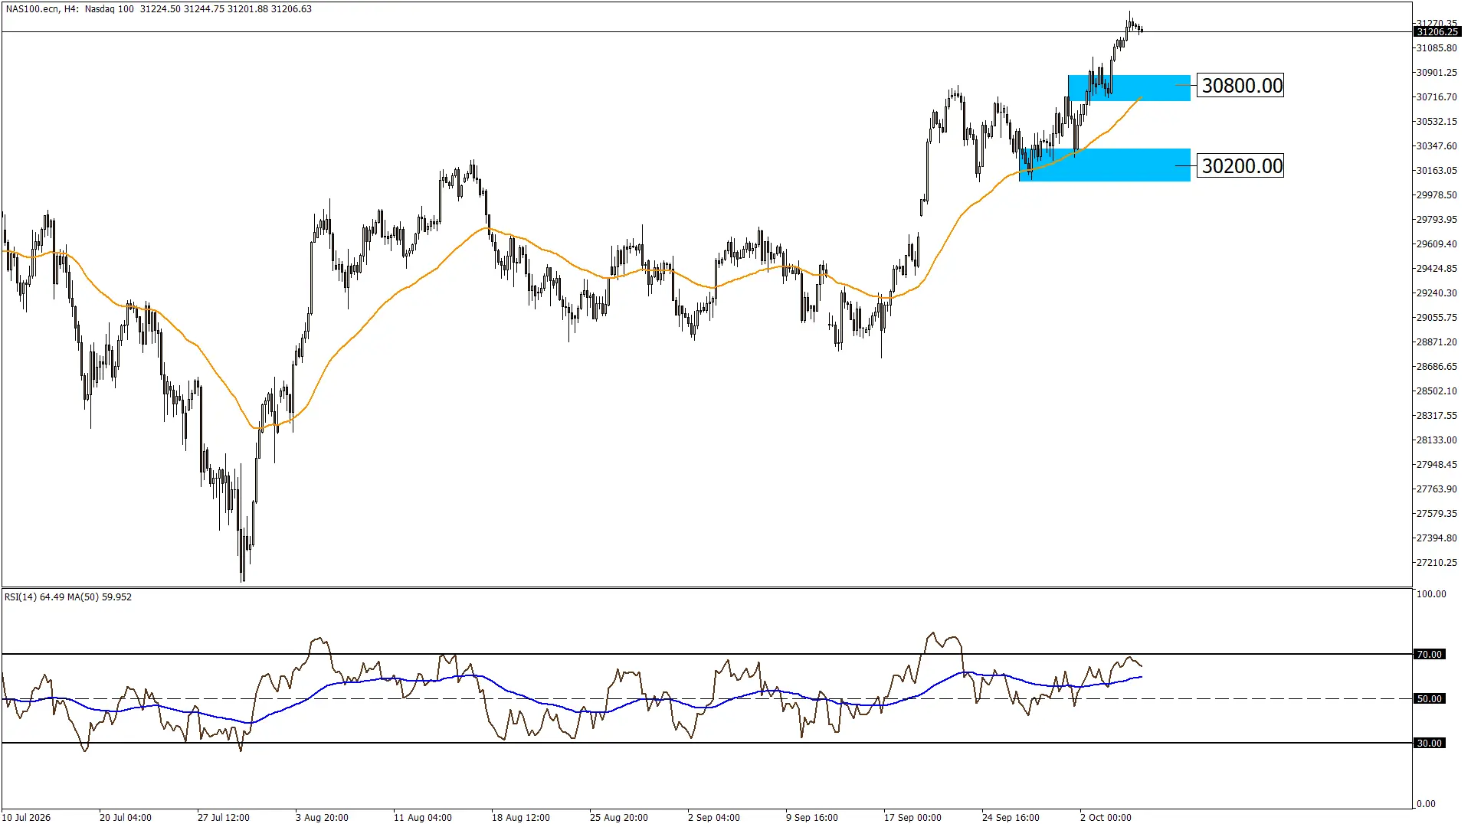Click the 2 Oct 00:00 time label
This screenshot has width=1471, height=827.
coord(1106,817)
